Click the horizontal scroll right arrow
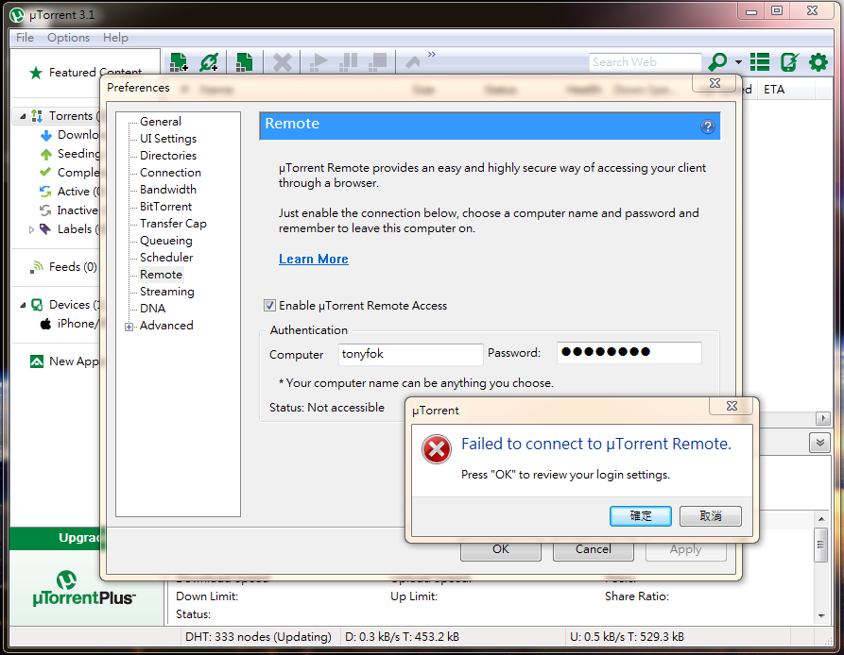844x655 pixels. [x=822, y=418]
